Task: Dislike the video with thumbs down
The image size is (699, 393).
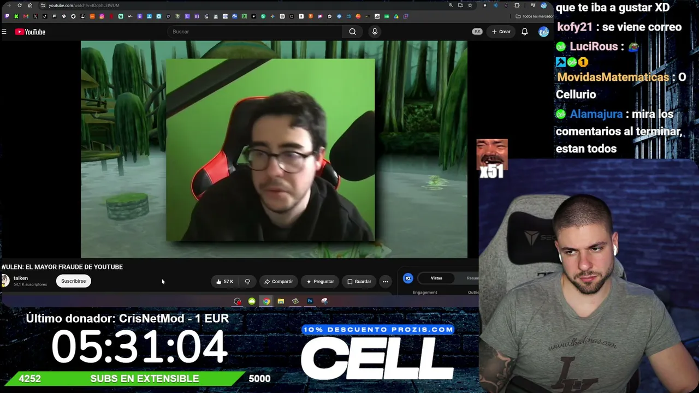Action: coord(247,282)
